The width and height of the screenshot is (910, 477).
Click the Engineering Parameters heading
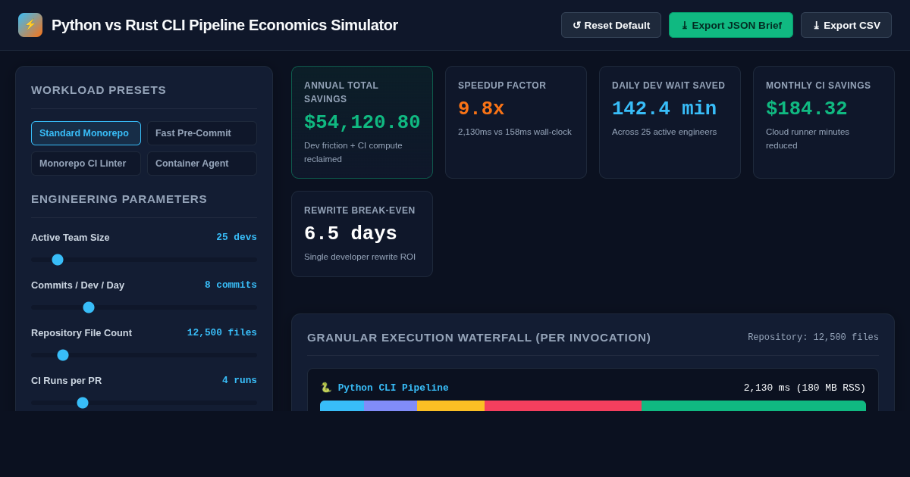(x=119, y=199)
